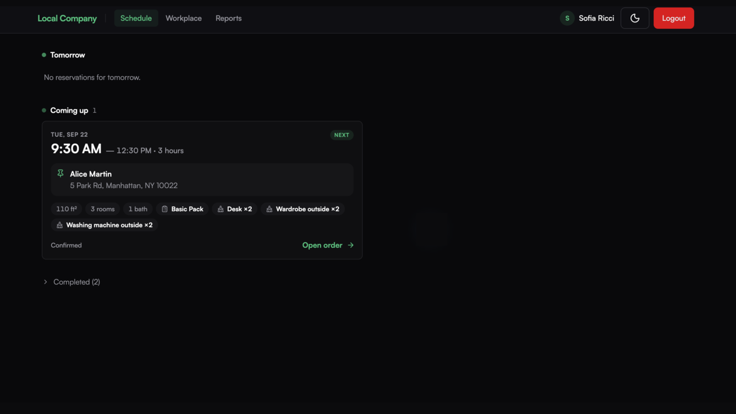736x414 pixels.
Task: Toggle dark mode with the moon icon
Action: [635, 18]
